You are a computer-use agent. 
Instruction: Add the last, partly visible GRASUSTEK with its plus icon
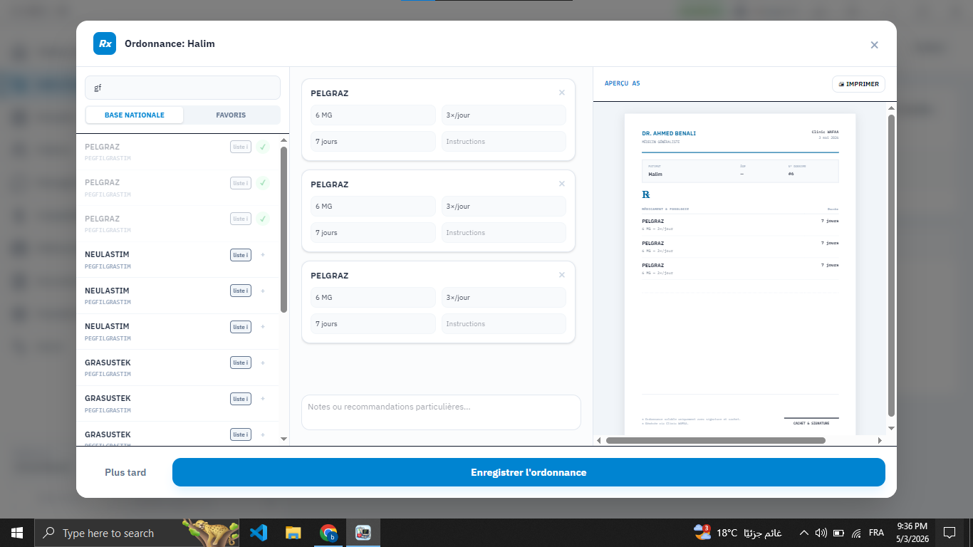pyautogui.click(x=263, y=434)
